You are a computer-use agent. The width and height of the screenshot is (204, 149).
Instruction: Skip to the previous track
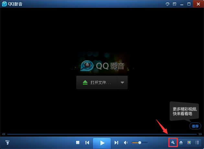pyautogui.click(x=87, y=143)
